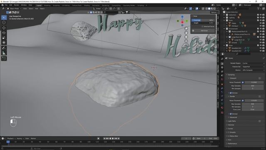Activate the Select Box tool
This screenshot has height=150, width=266.
pyautogui.click(x=4, y=17)
